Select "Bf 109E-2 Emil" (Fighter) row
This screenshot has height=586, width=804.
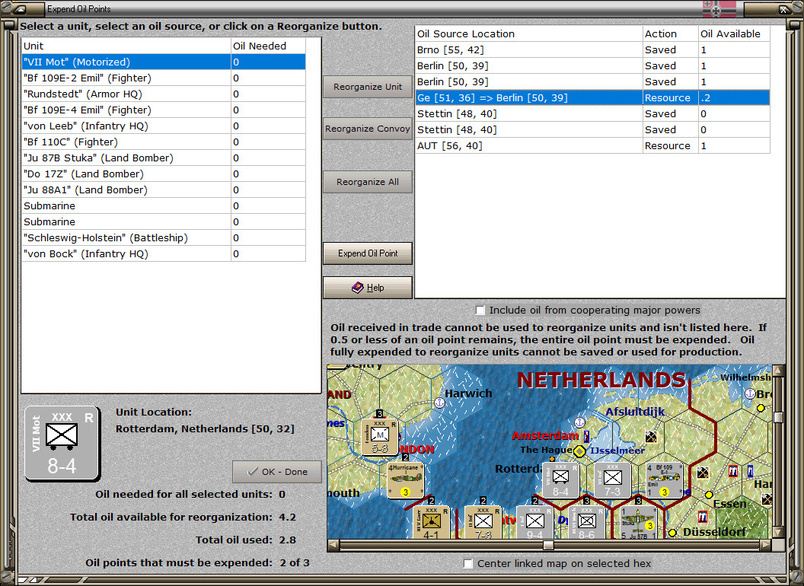[x=164, y=78]
